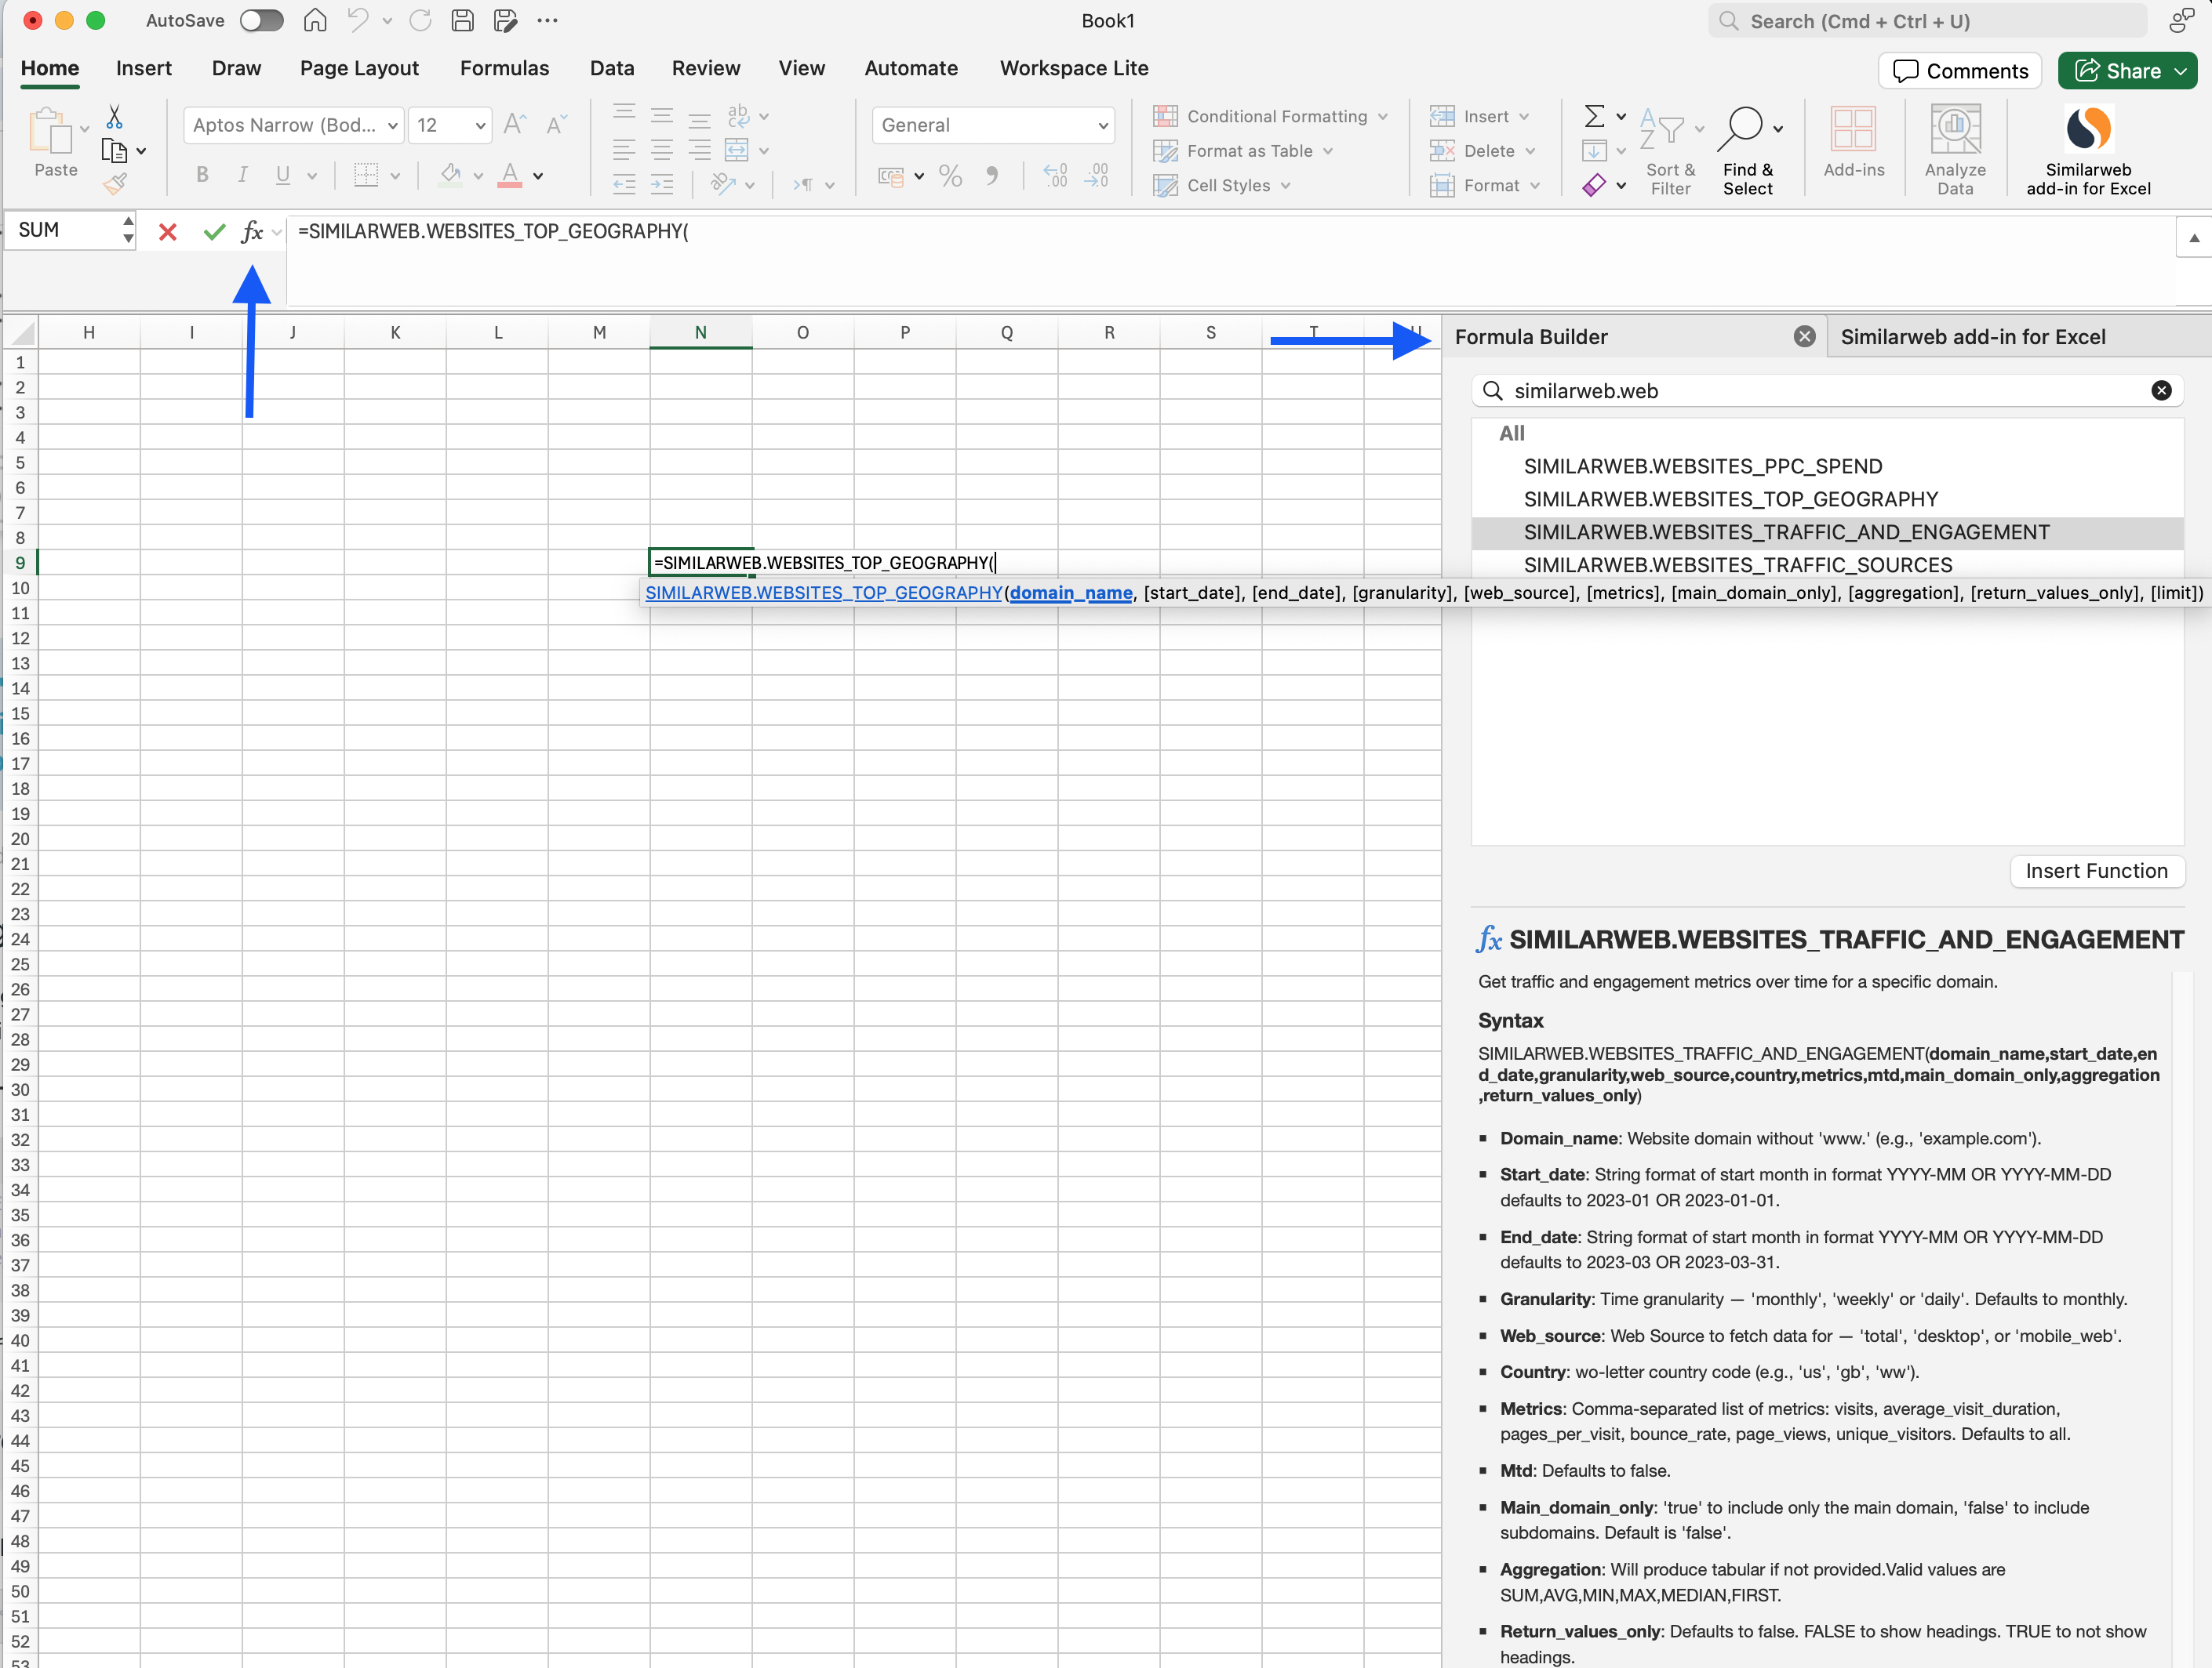Open Find & Select magnifier
The image size is (2212, 1668).
(1748, 150)
